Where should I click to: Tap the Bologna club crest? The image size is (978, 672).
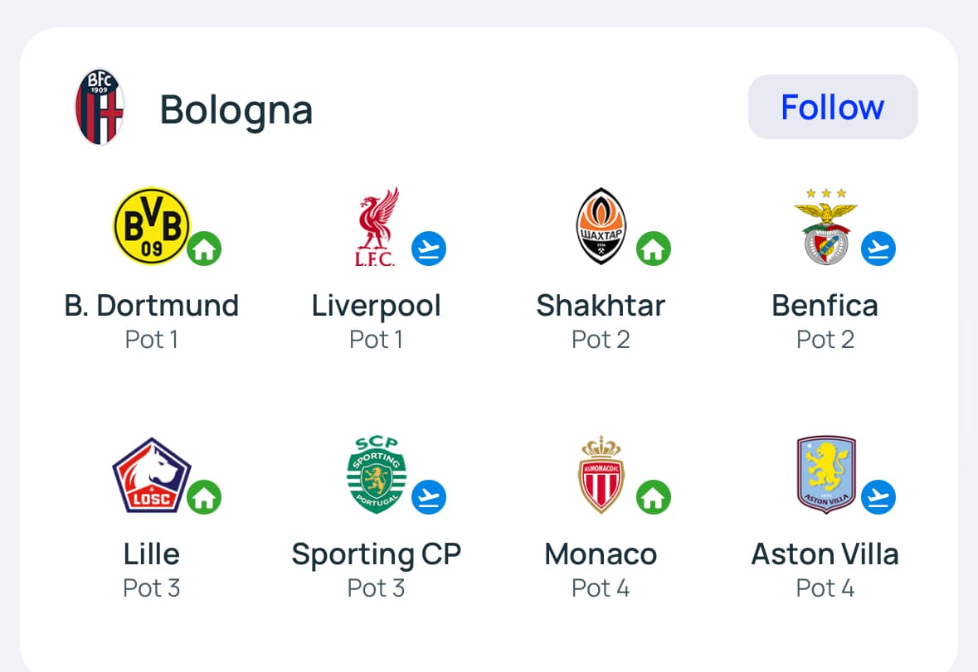[x=100, y=108]
